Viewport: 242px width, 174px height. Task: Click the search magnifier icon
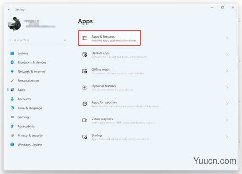pos(65,40)
